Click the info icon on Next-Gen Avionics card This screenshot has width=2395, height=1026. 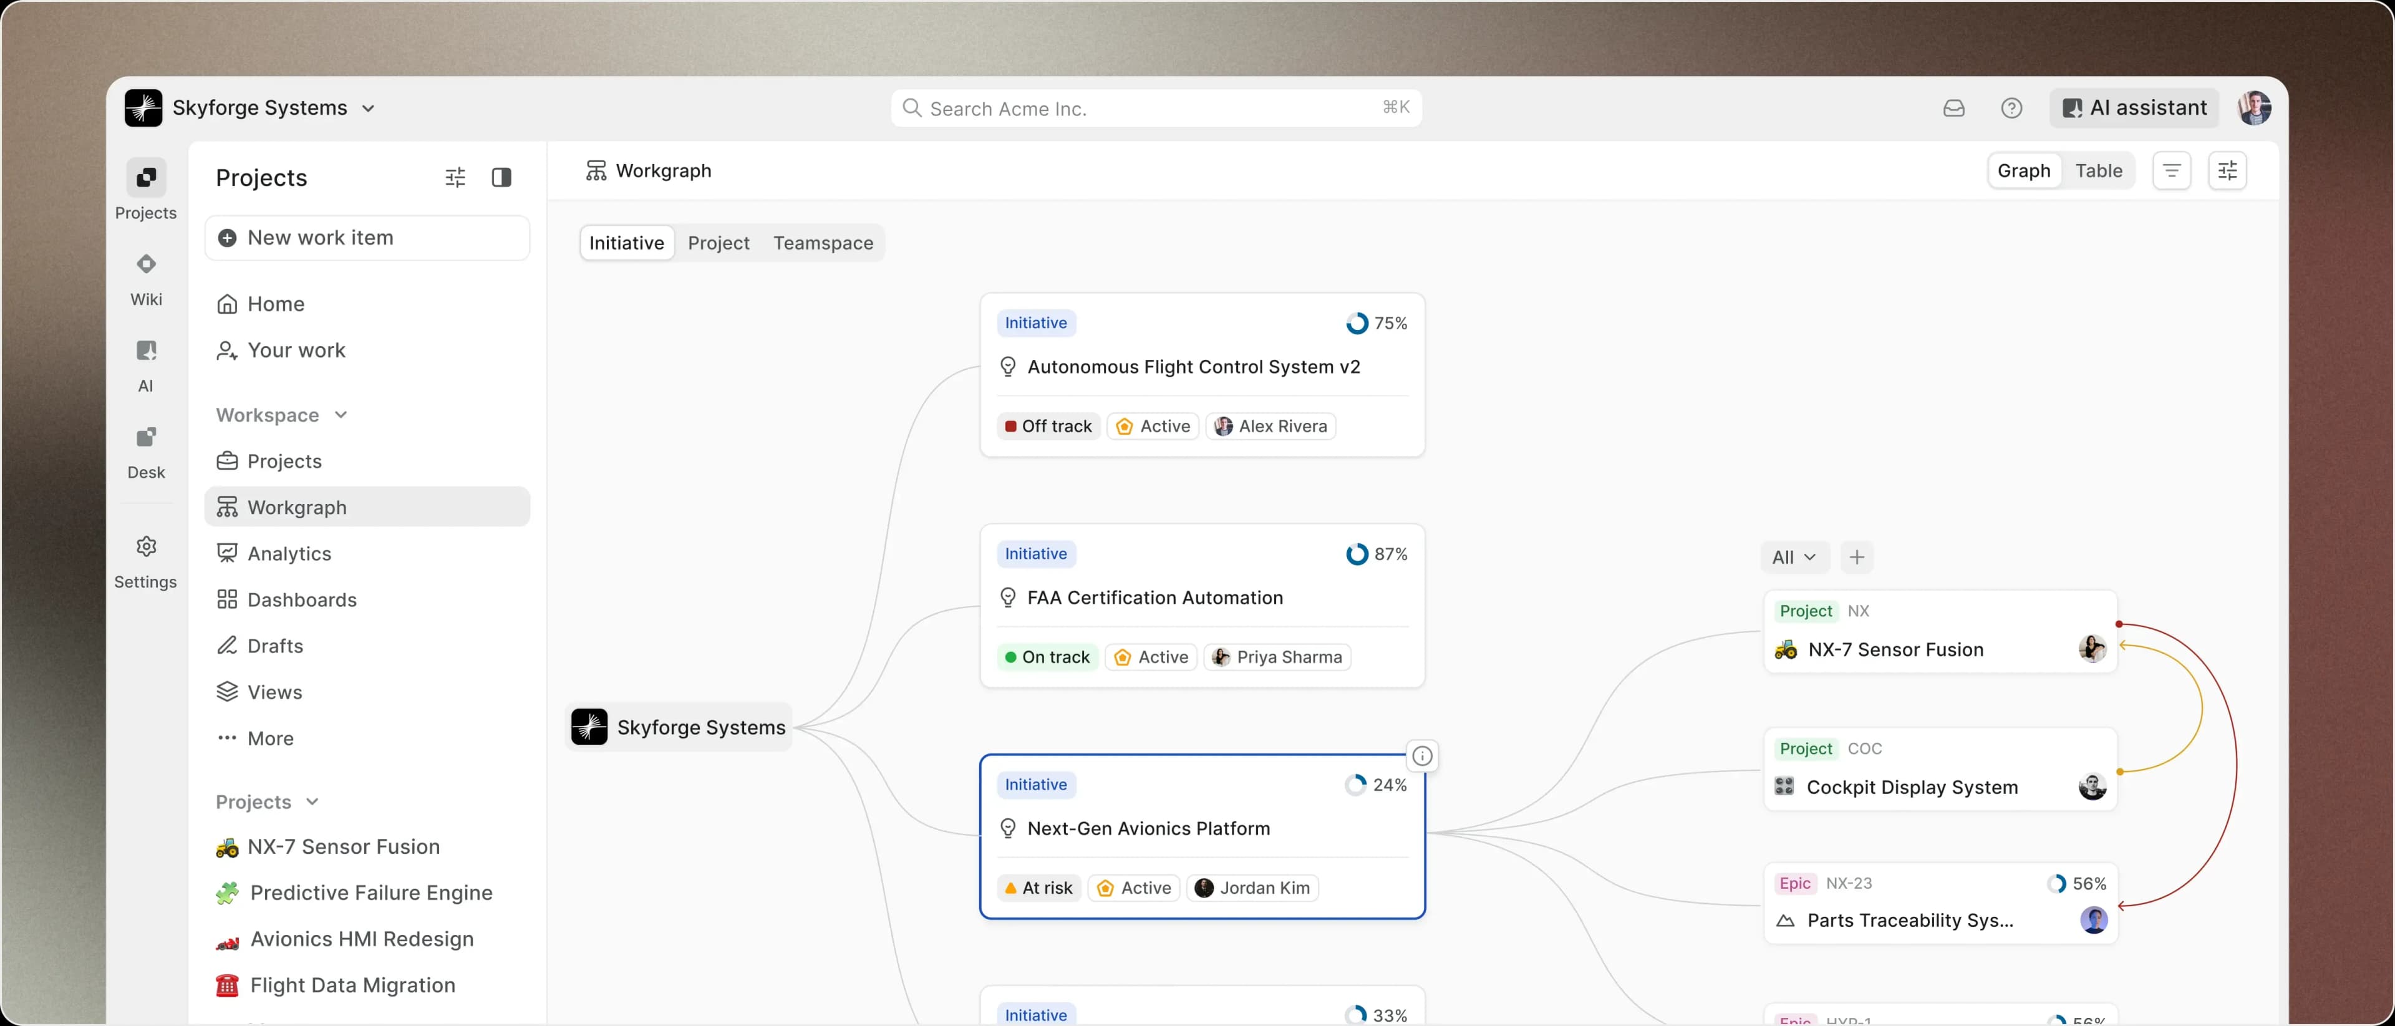(1423, 755)
